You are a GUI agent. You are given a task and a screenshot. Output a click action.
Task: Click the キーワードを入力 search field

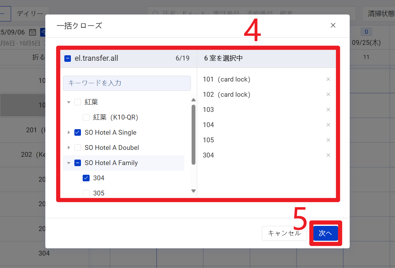(127, 83)
